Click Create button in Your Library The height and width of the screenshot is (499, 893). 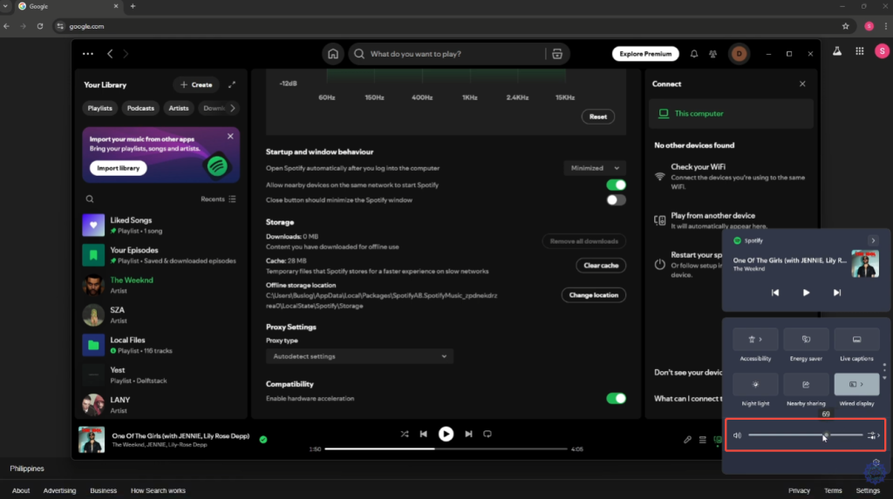196,84
